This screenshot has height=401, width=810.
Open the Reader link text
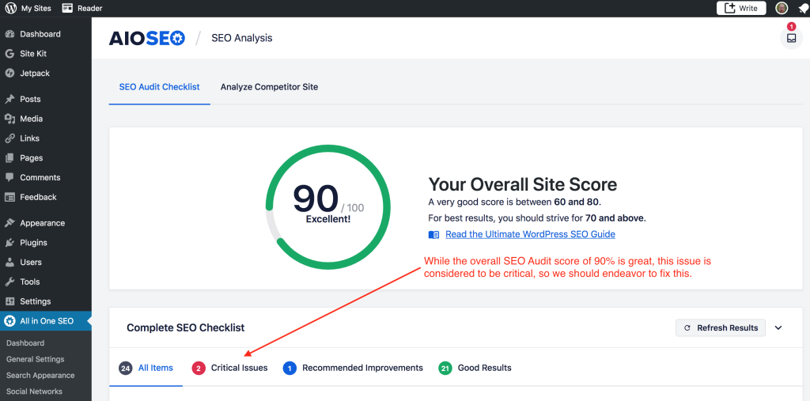coord(90,8)
